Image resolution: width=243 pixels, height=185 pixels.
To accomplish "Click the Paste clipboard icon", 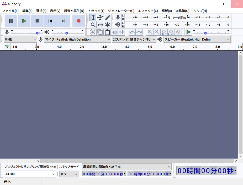I will 107,32.
